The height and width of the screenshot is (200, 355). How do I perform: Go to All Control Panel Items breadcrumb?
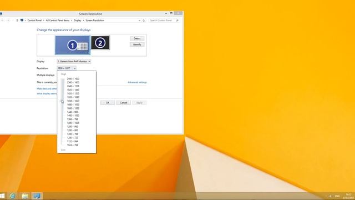click(x=58, y=21)
